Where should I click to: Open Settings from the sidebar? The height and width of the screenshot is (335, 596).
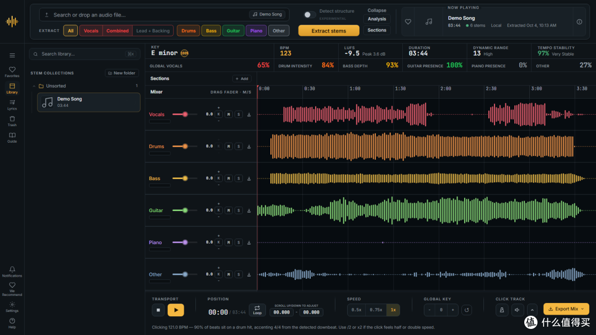tap(12, 307)
